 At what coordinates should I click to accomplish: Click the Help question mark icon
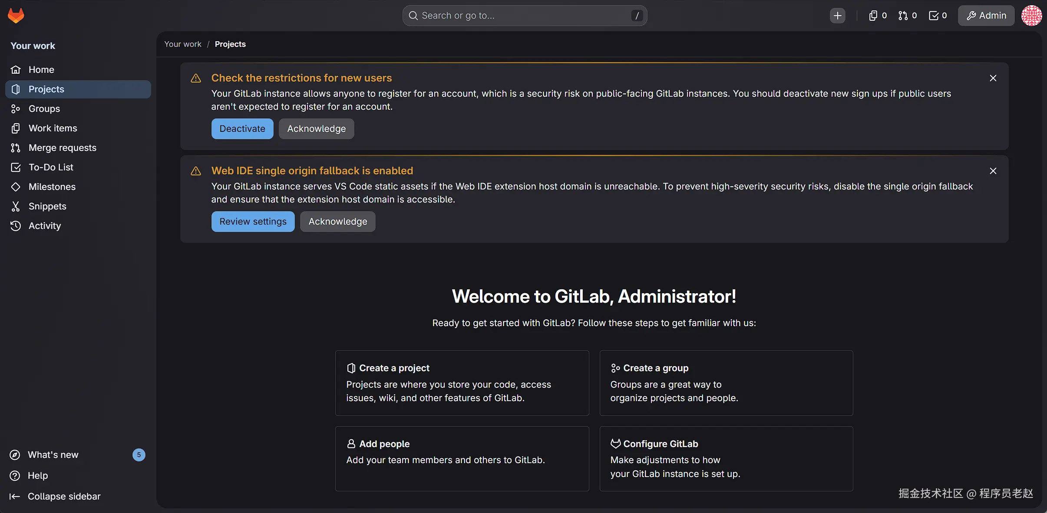click(x=15, y=476)
